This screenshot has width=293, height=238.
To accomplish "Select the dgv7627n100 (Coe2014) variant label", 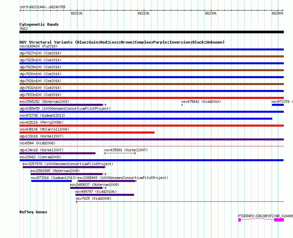I will tap(40, 53).
